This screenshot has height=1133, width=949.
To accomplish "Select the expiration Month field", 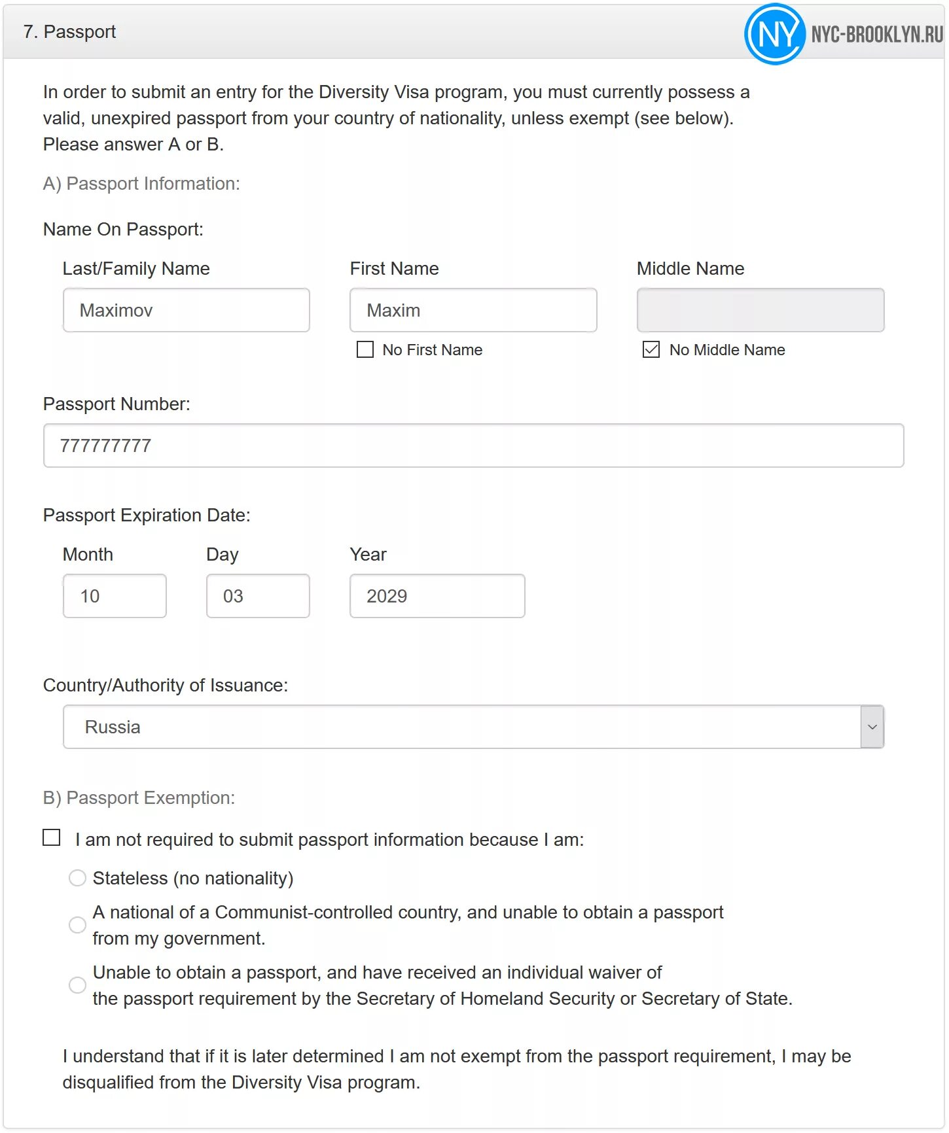I will (x=115, y=596).
